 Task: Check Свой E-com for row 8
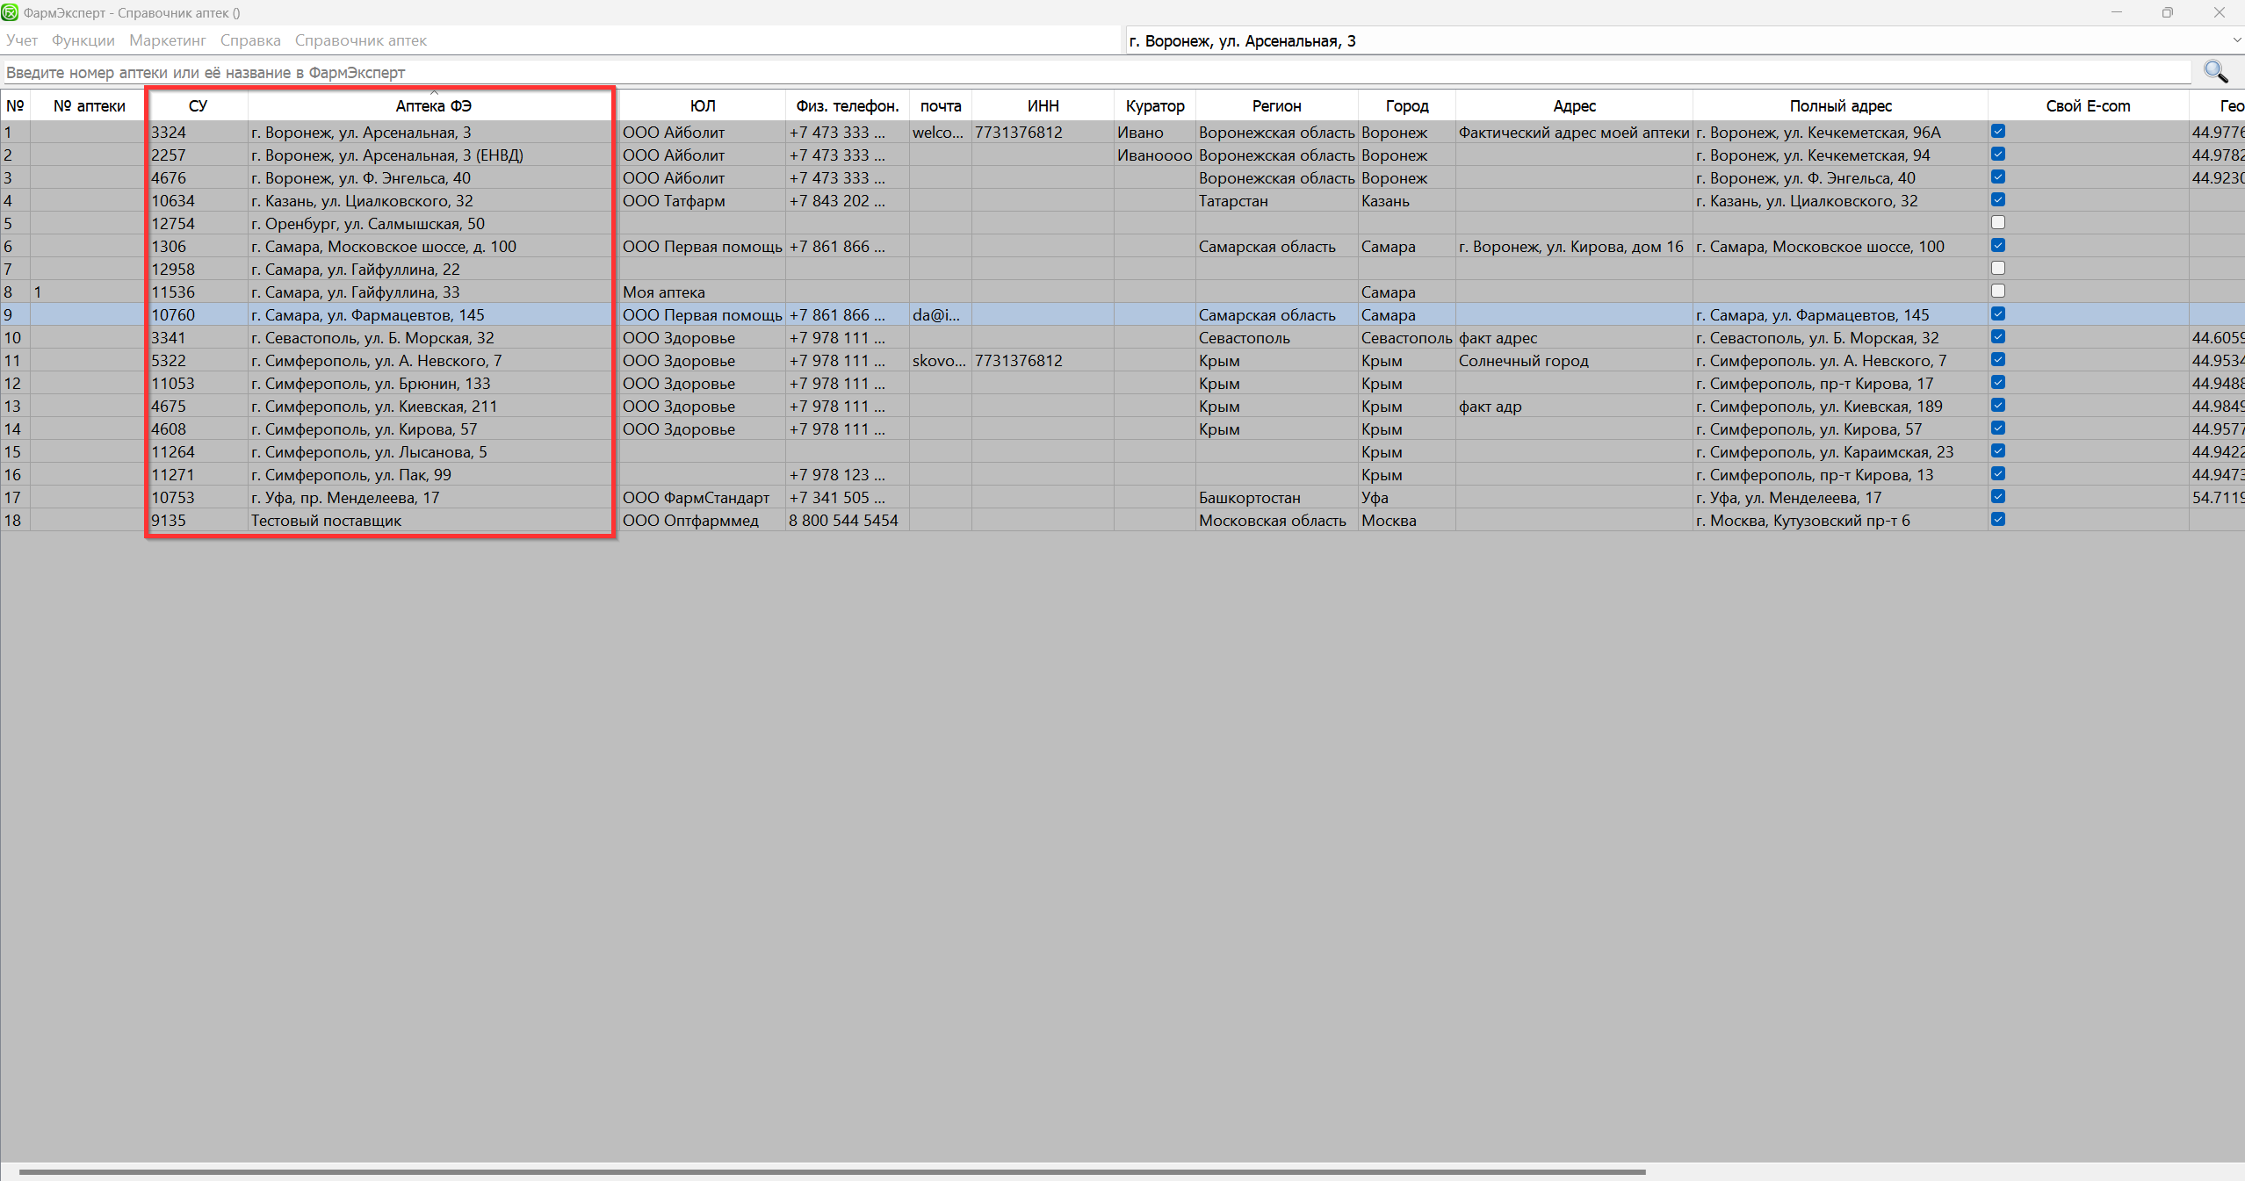tap(1997, 292)
